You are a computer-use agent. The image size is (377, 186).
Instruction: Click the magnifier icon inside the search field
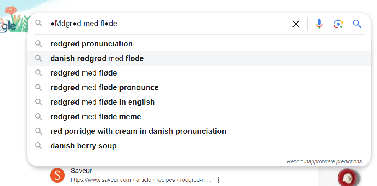[38, 24]
